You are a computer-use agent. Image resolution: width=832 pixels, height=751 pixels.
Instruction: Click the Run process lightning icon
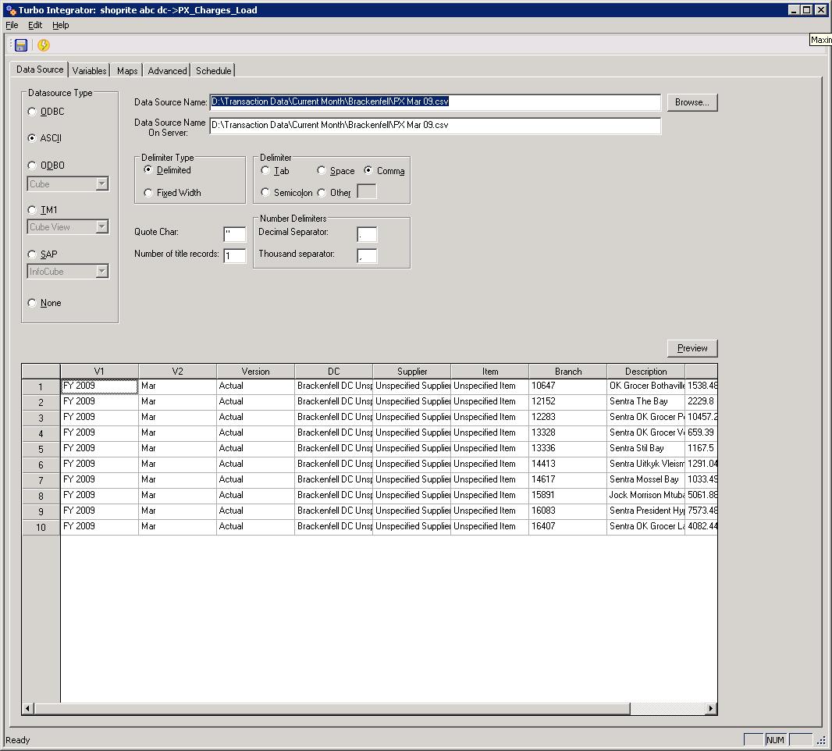coord(44,45)
